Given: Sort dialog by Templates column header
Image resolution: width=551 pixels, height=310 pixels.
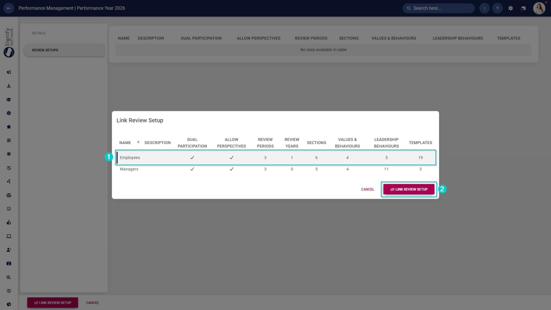Looking at the screenshot, I should [420, 143].
